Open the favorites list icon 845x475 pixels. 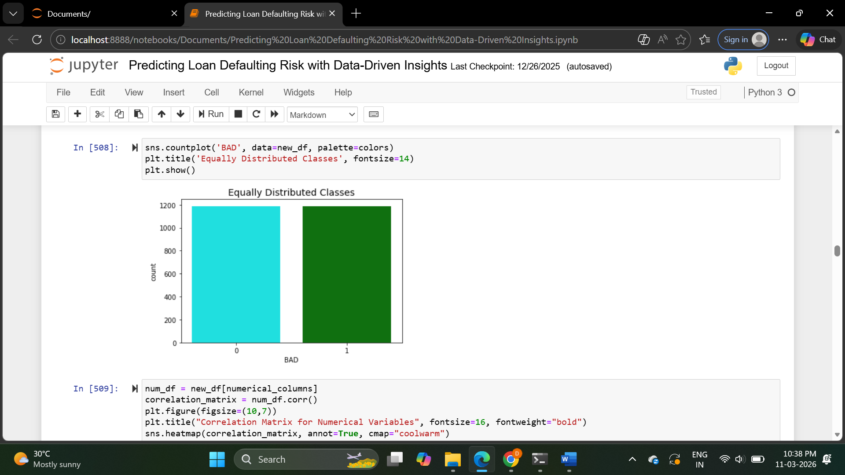(x=705, y=40)
